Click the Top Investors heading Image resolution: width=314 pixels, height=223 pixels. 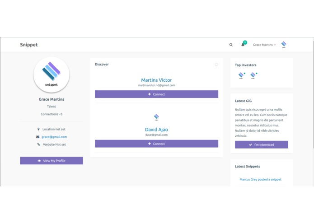click(245, 65)
